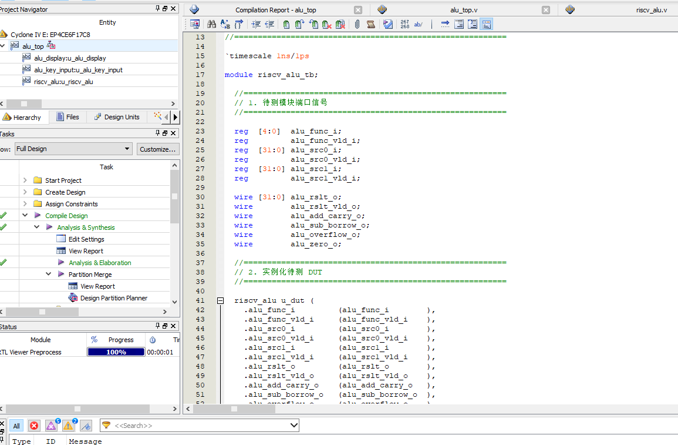This screenshot has height=445, width=678.
Task: Click the page-with-lines icon after the arrow icon
Action: coord(459,24)
